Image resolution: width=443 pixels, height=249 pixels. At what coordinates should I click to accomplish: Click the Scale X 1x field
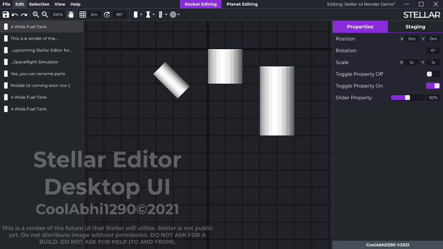[x=412, y=62]
